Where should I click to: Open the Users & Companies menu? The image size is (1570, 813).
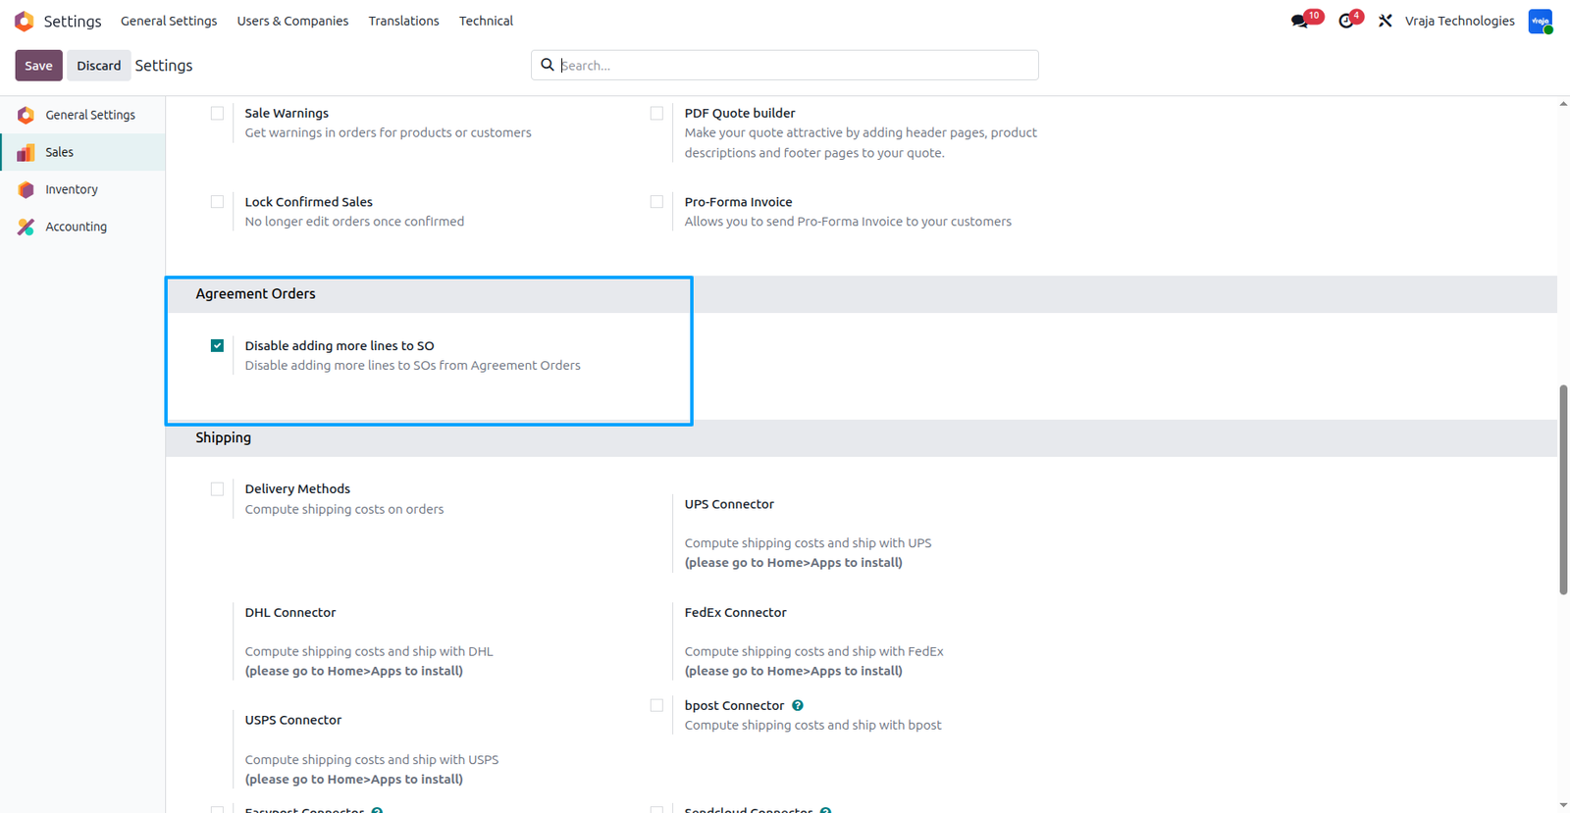pyautogui.click(x=292, y=21)
